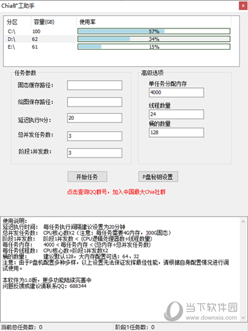Select the C:\ partition row
The height and width of the screenshot is (331, 248).
coord(118,31)
